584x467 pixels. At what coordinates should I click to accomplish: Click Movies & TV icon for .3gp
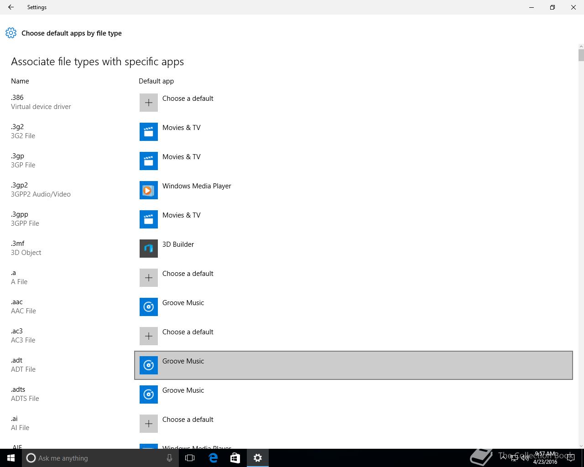click(149, 161)
